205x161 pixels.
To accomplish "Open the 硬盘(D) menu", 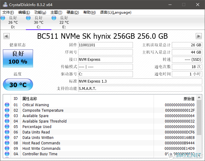I will pos(73,12).
